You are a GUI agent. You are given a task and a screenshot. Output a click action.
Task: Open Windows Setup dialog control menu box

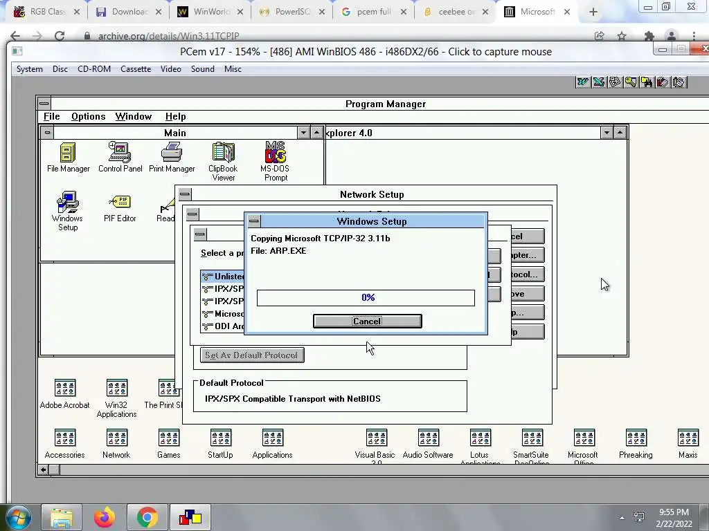coord(254,221)
